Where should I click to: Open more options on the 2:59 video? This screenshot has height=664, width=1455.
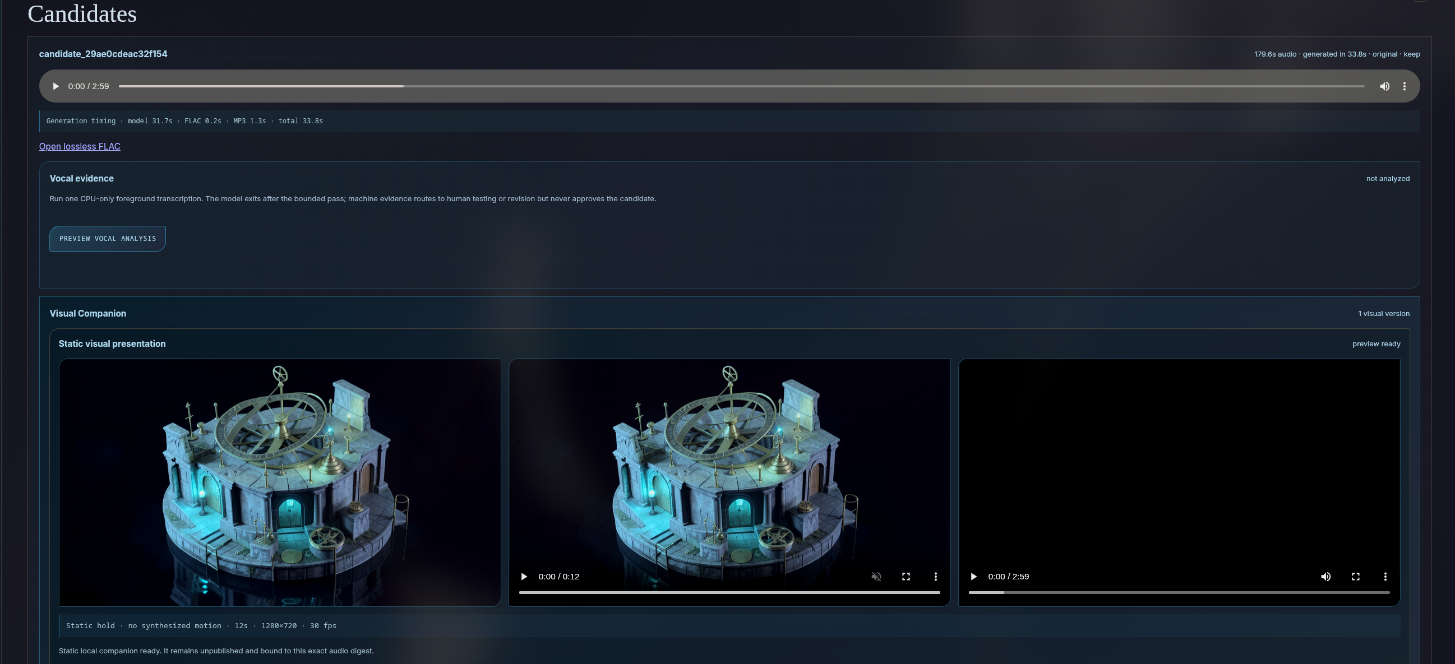(1385, 577)
